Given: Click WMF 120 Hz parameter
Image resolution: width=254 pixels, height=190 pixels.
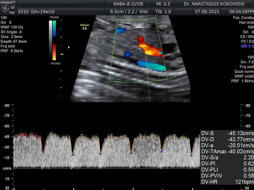Looking at the screenshot, I should pyautogui.click(x=12, y=27).
